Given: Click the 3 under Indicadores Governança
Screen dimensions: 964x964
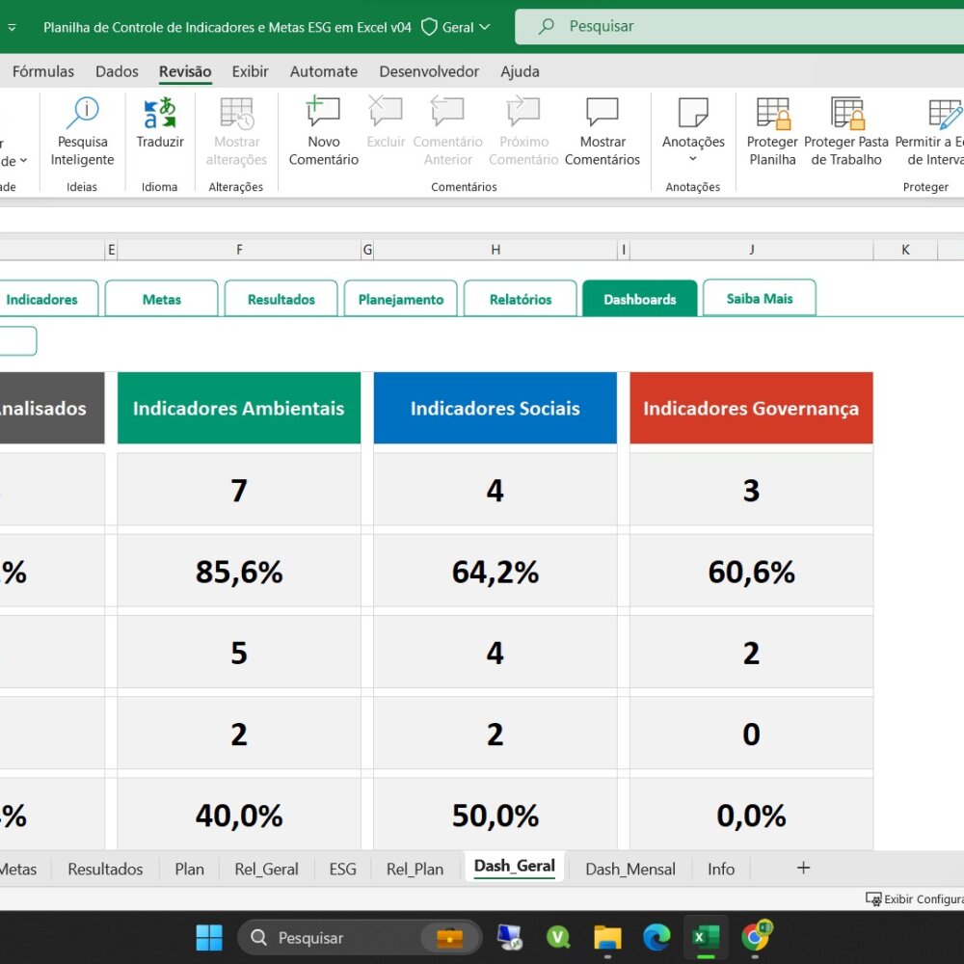Looking at the screenshot, I should click(751, 491).
